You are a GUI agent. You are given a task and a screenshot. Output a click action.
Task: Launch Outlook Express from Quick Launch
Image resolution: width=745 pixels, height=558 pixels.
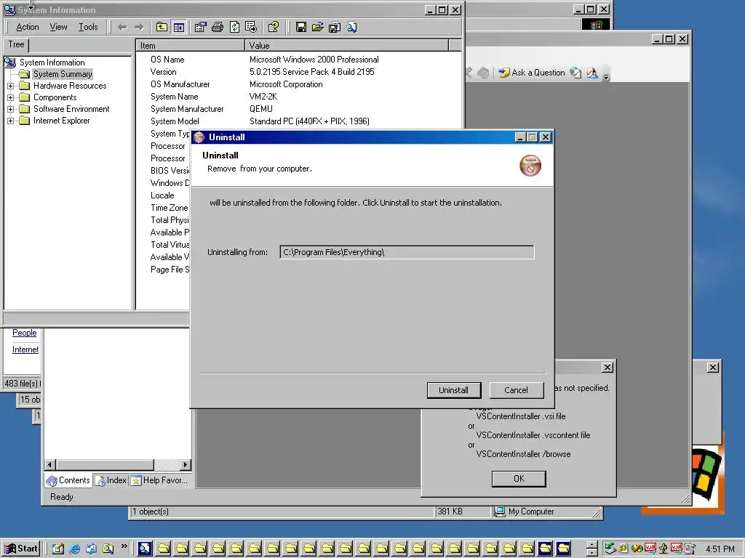click(x=91, y=549)
